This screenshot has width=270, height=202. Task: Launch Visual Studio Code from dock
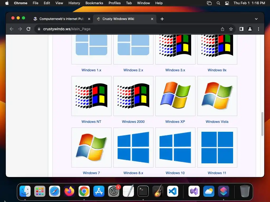click(x=173, y=191)
